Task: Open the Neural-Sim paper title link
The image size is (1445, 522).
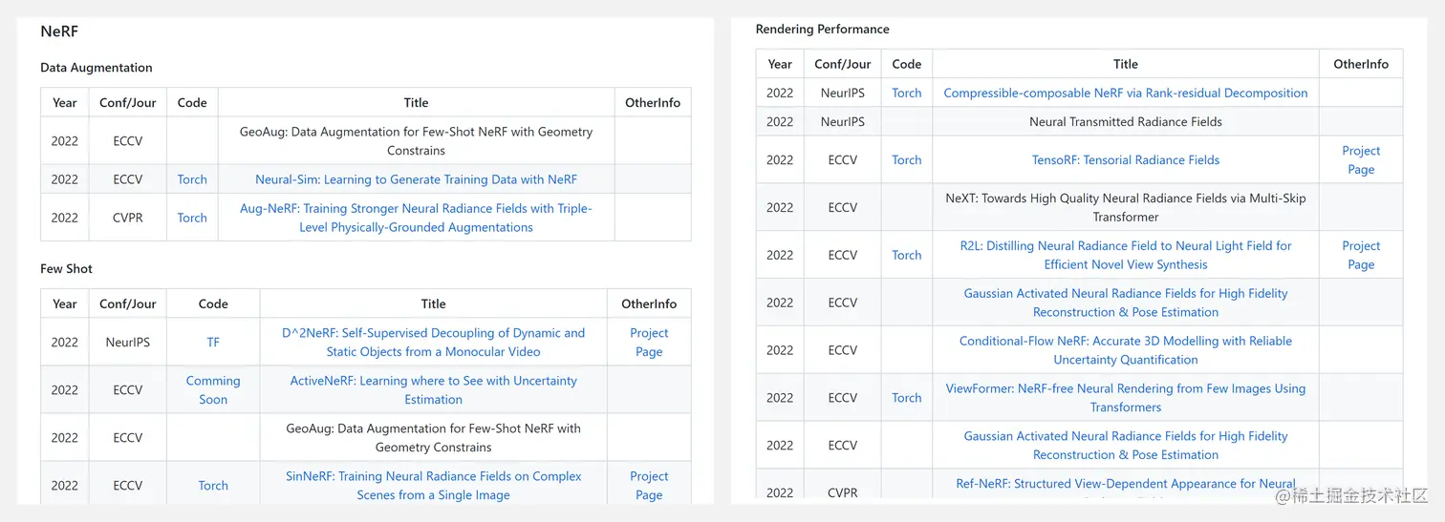Action: pos(416,179)
